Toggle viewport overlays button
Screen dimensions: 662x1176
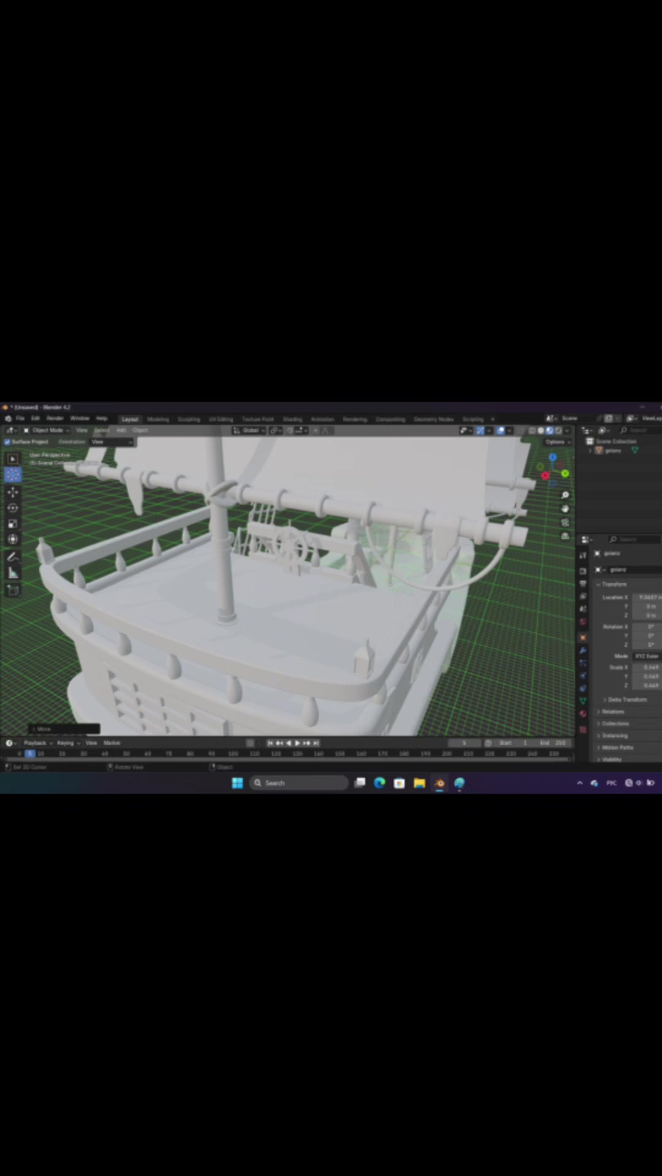click(501, 431)
